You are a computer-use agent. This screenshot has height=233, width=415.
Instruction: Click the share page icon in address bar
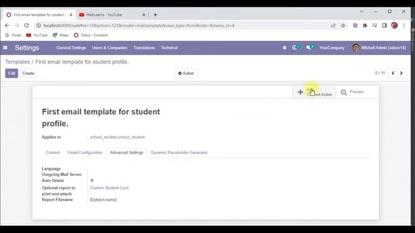pos(333,26)
